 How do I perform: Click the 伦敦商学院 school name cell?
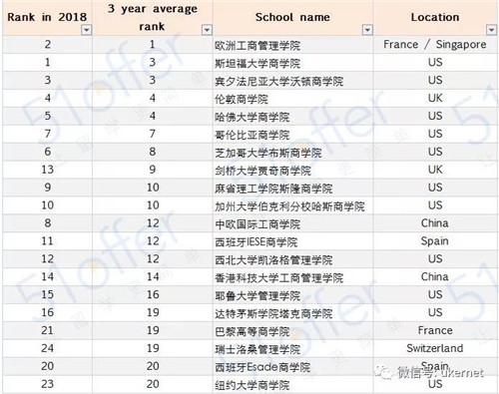click(293, 99)
